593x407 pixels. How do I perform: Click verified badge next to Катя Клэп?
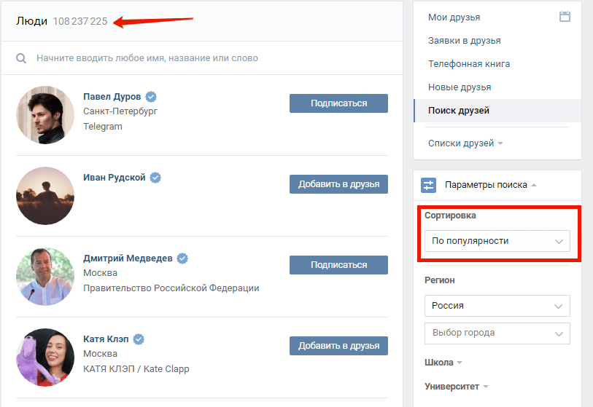pyautogui.click(x=139, y=339)
